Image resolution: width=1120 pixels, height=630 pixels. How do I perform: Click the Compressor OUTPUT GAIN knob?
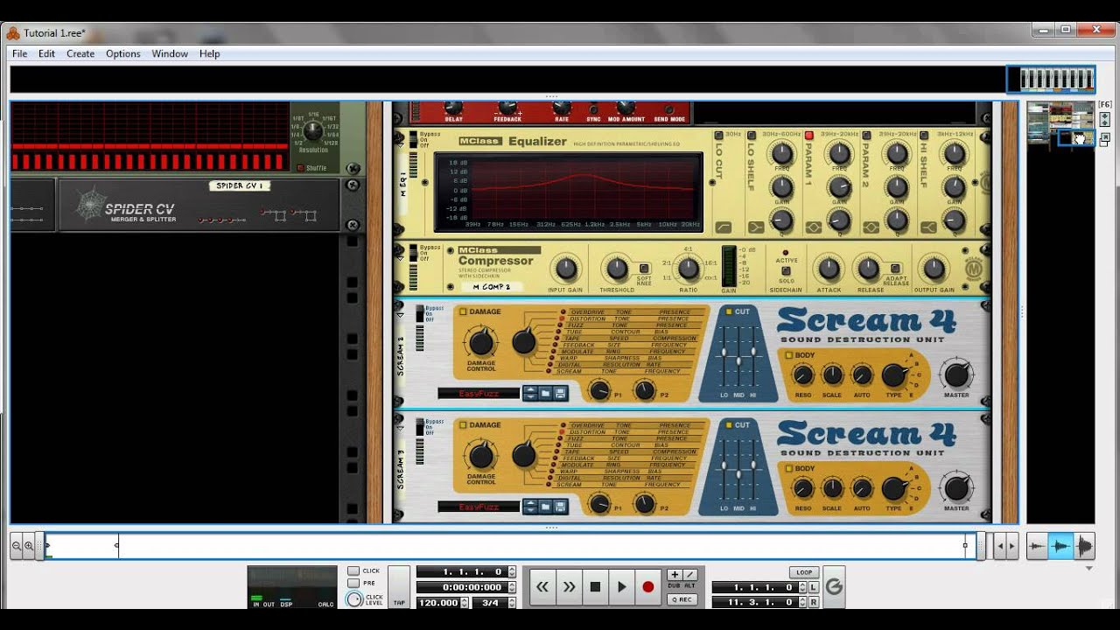click(x=934, y=269)
